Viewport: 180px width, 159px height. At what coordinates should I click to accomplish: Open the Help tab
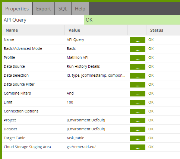pos(80,9)
